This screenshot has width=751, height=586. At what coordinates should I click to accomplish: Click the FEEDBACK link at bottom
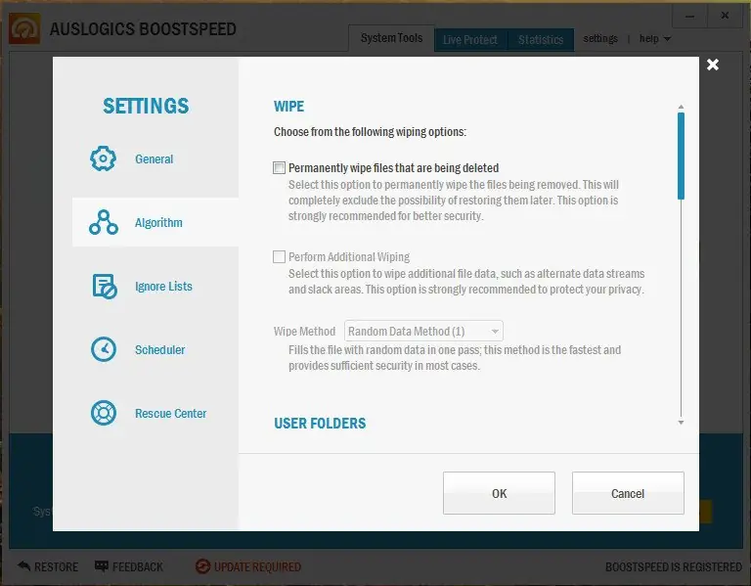pyautogui.click(x=138, y=566)
